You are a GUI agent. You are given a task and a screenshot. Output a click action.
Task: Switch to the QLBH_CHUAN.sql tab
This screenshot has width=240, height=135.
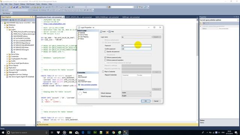[x=107, y=17]
